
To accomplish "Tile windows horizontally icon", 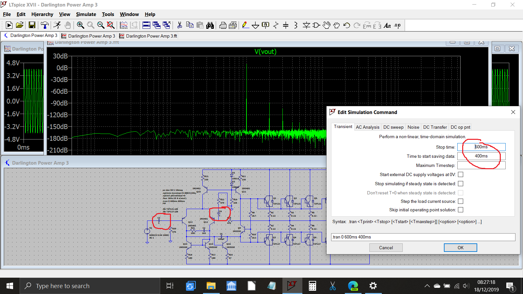I will click(x=146, y=25).
